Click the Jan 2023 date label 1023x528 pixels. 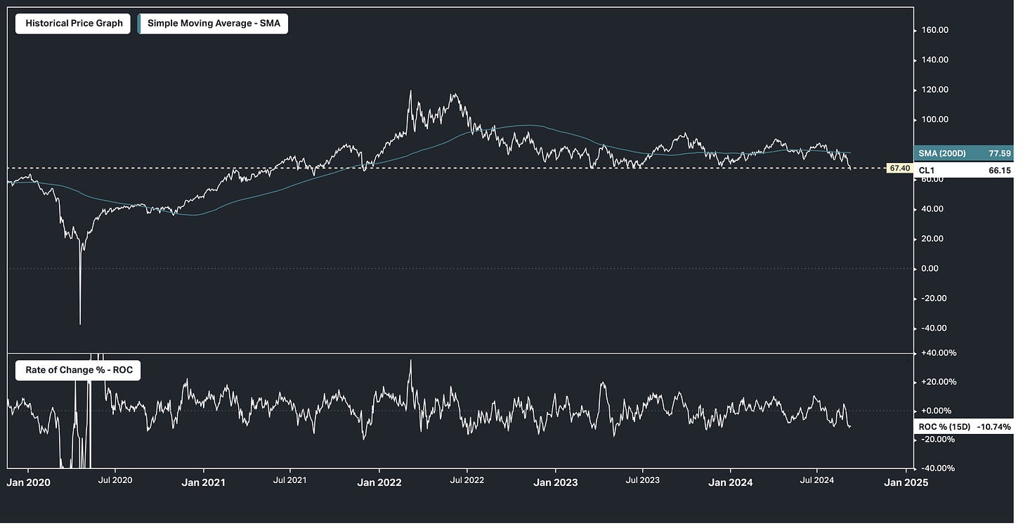(x=554, y=482)
